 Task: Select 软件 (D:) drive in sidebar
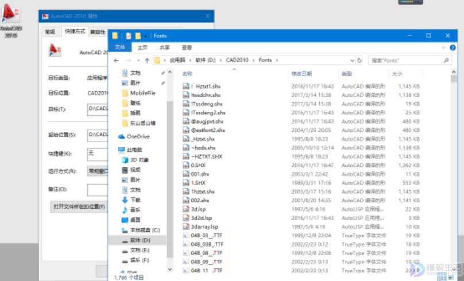(x=140, y=240)
